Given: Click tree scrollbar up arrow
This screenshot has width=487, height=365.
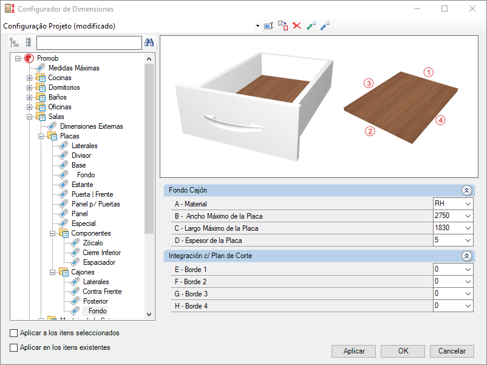Looking at the screenshot, I should point(149,59).
